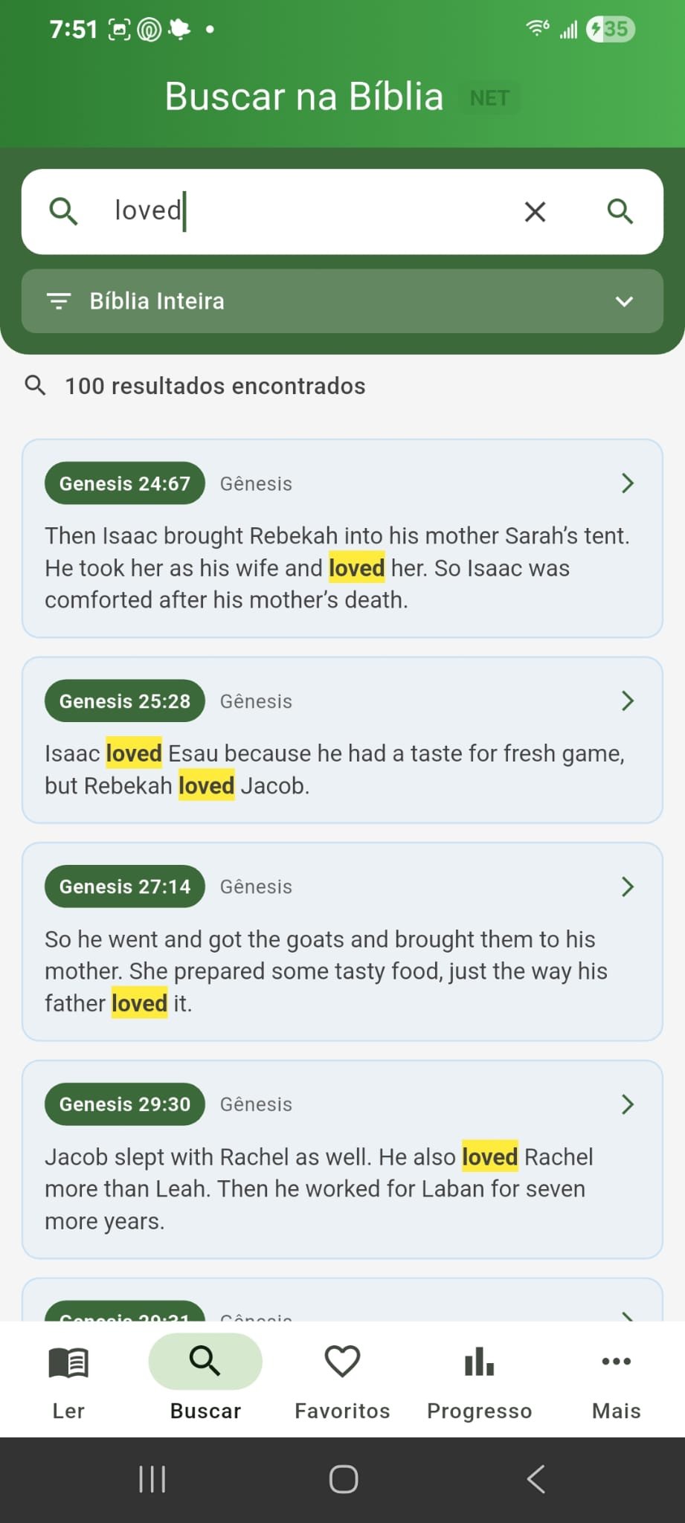Screen dimensions: 685x1523
Task: Open Favoritos heart icon
Action: coord(342,1362)
